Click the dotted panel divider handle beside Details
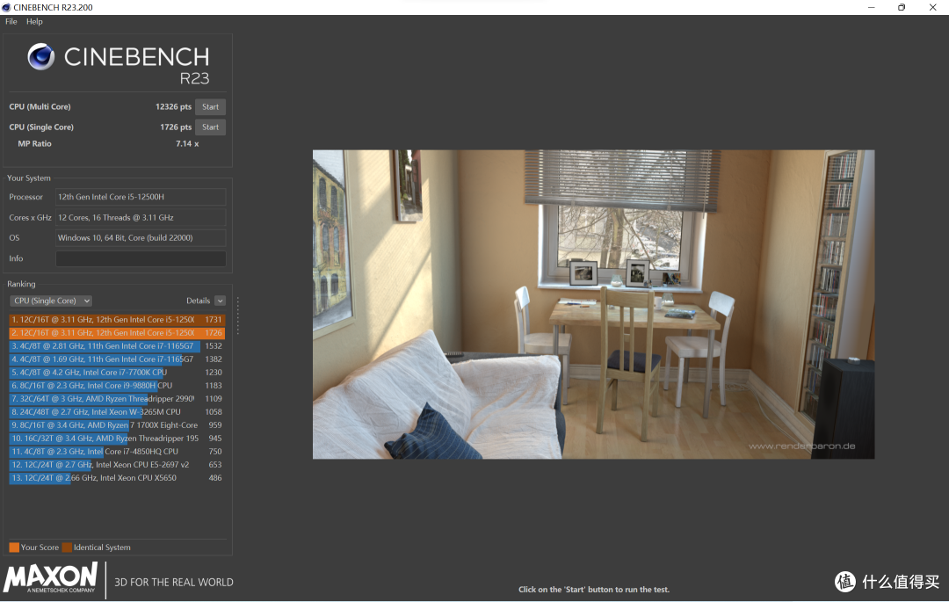The height and width of the screenshot is (602, 949). (238, 316)
